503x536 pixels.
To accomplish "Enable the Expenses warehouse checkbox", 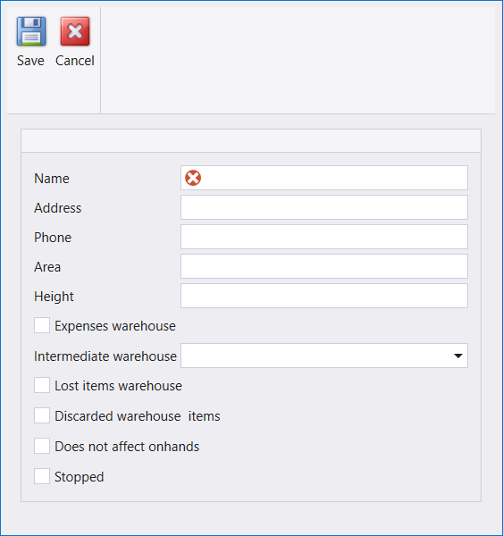I will [42, 325].
